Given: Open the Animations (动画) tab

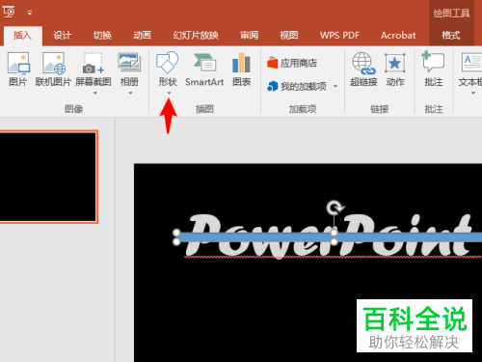Looking at the screenshot, I should [x=142, y=35].
